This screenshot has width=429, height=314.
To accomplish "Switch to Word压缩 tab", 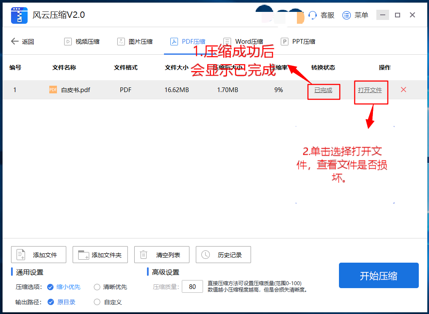I will coord(243,42).
